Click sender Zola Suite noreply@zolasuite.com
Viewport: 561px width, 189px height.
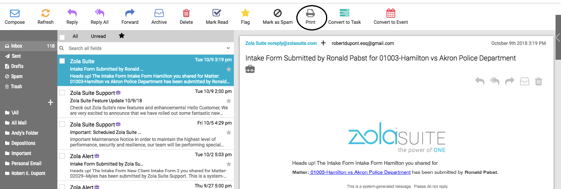coord(281,43)
